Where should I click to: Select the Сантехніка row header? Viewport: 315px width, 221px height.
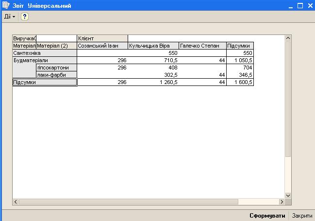click(x=45, y=53)
